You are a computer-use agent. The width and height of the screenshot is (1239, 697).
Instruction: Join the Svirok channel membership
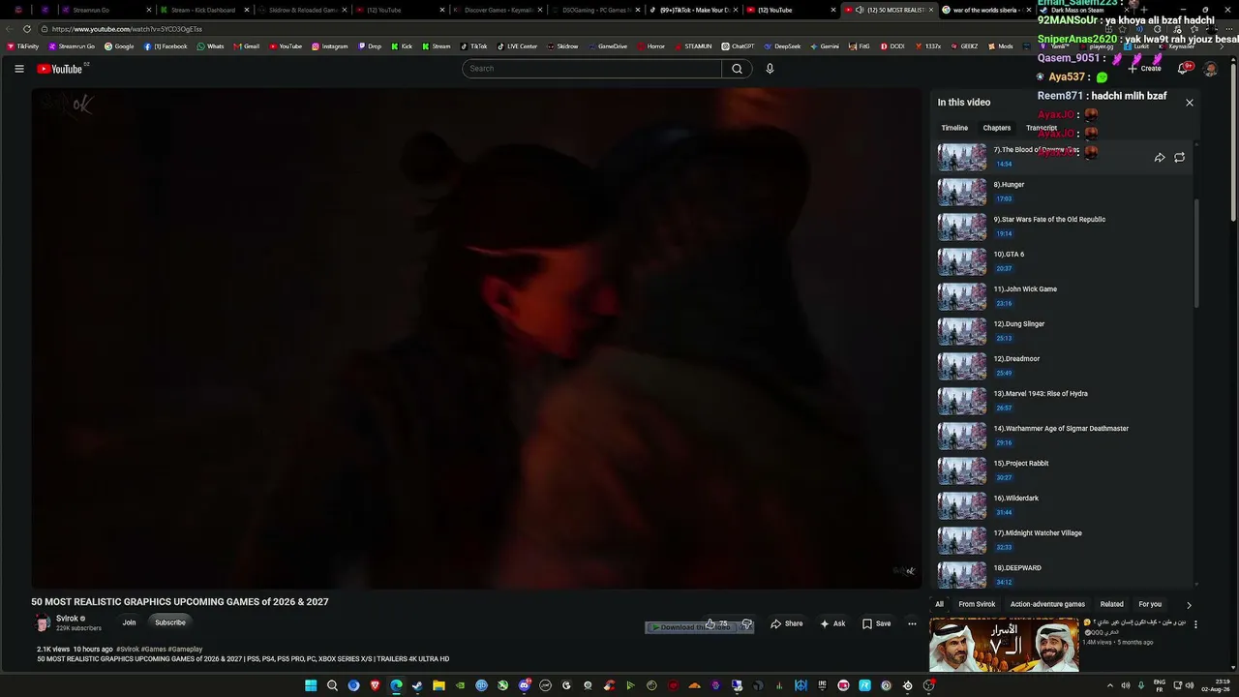(129, 622)
